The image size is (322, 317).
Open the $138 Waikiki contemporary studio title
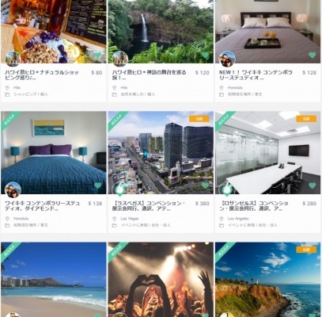click(x=43, y=206)
